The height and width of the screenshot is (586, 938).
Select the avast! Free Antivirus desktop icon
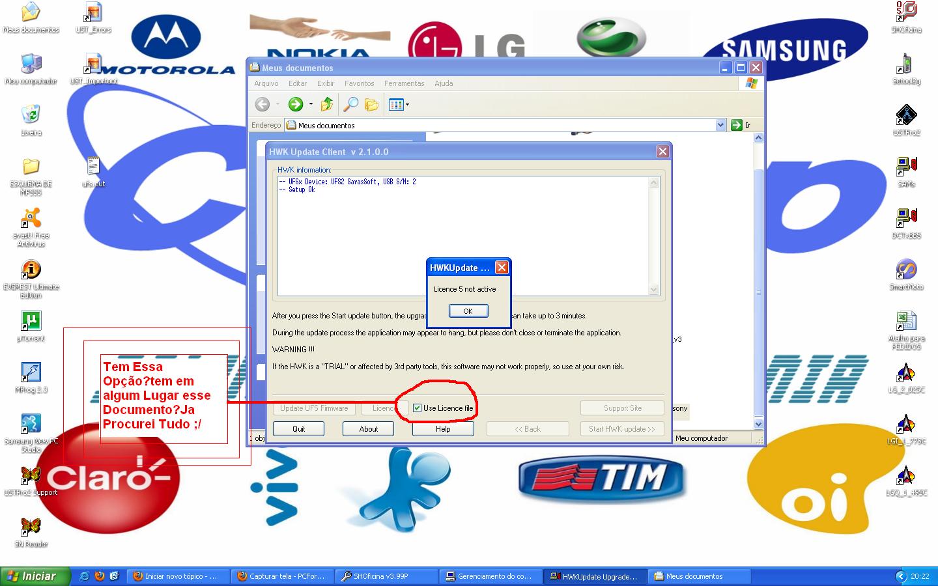click(x=31, y=227)
